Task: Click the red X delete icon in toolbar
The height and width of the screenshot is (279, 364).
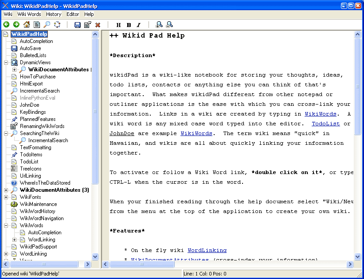Action: pyautogui.click(x=98, y=25)
